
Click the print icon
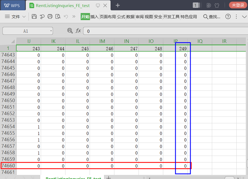tap(50, 17)
